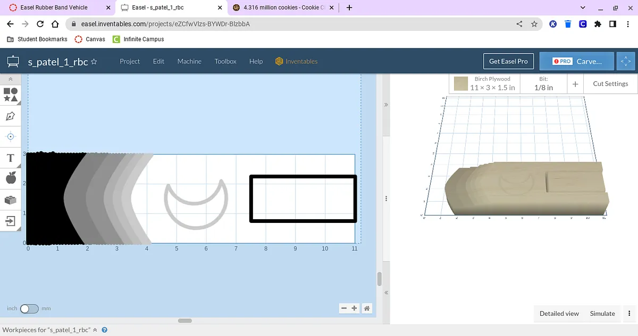Viewport: 638px width, 336px height.
Task: Select the Text tool
Action: point(11,158)
